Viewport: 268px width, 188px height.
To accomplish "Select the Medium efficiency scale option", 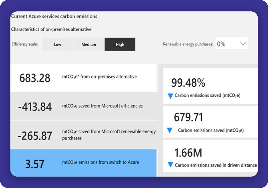I will pyautogui.click(x=89, y=44).
